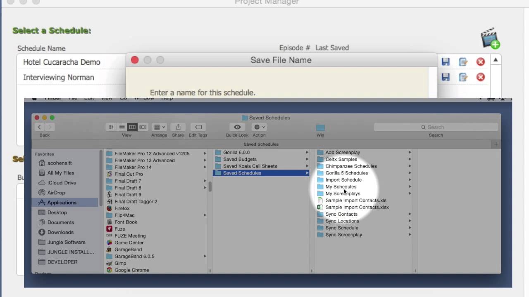Open Desktop from the Finder sidebar
This screenshot has width=529, height=297.
pyautogui.click(x=57, y=212)
